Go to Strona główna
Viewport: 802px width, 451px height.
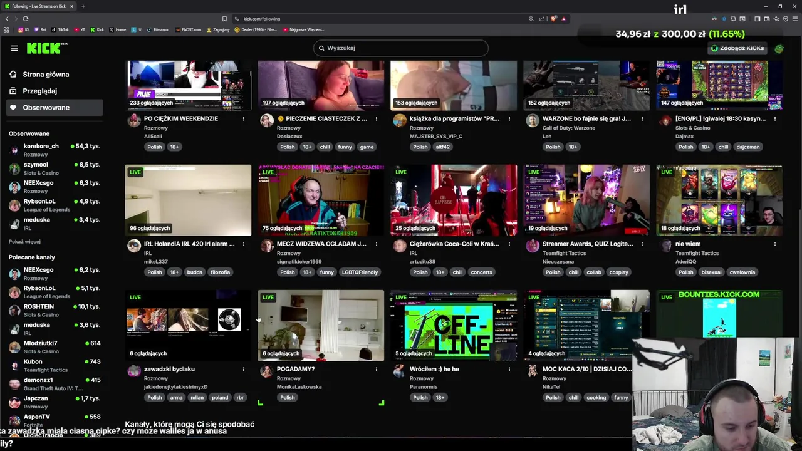46,75
